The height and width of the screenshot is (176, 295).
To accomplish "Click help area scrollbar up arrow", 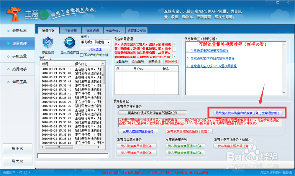I will click(x=284, y=44).
